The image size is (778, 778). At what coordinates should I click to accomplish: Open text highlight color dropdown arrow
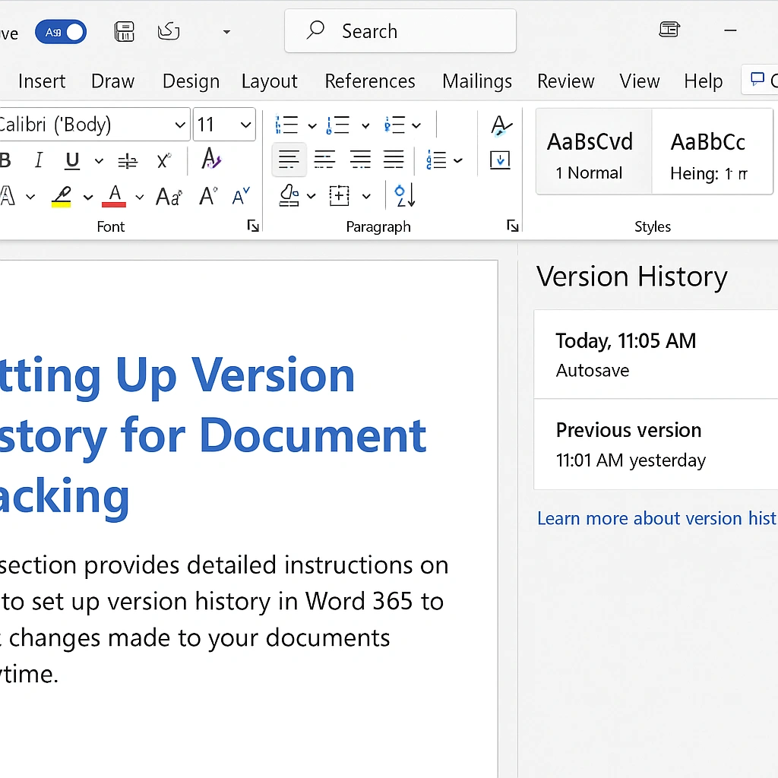pyautogui.click(x=88, y=198)
